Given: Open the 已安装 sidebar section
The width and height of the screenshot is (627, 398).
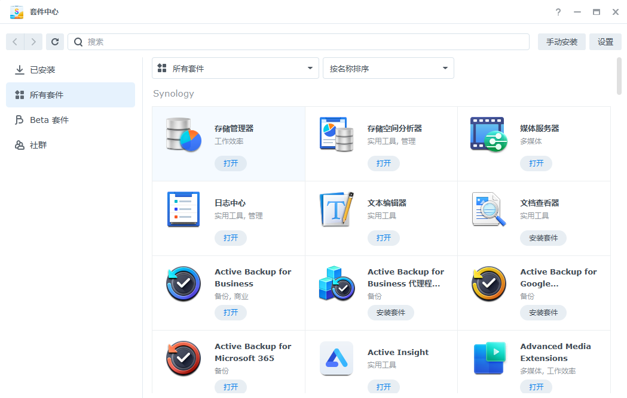Looking at the screenshot, I should click(x=71, y=70).
